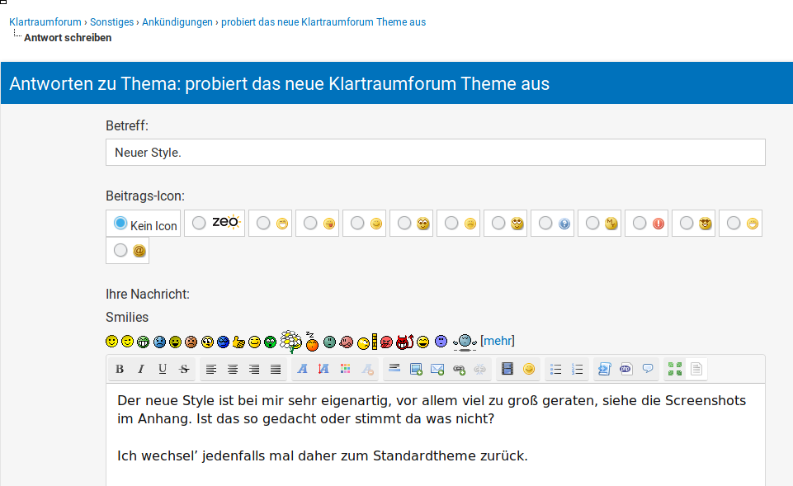Go to Ankündigungen in the breadcrumb

tap(177, 22)
